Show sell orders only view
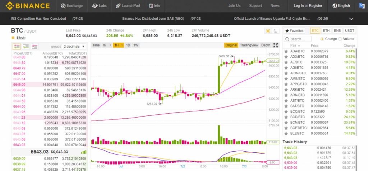This screenshot has height=171, width=368. [35, 46]
